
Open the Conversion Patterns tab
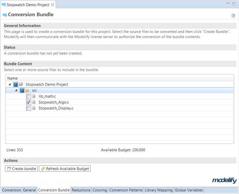pos(126,190)
